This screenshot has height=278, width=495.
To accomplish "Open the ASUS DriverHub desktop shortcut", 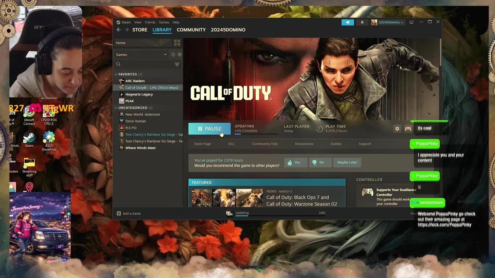I will click(49, 141).
